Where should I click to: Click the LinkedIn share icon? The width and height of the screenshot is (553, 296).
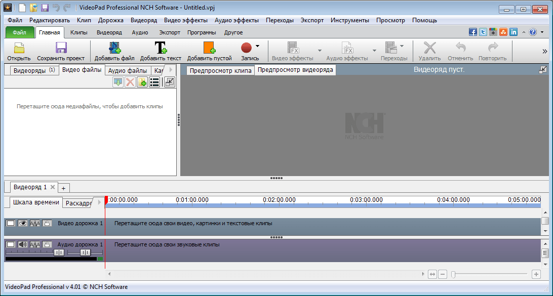[x=513, y=32]
